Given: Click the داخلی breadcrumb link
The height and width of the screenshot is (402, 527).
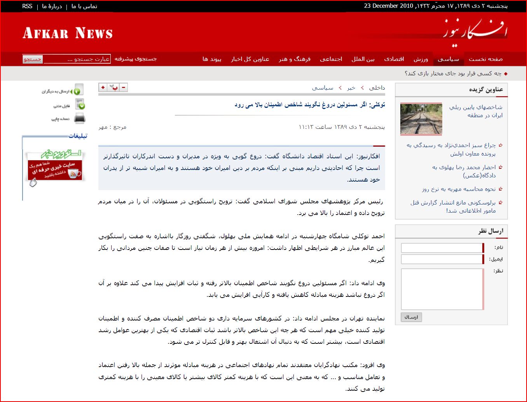Looking at the screenshot, I should point(377,88).
